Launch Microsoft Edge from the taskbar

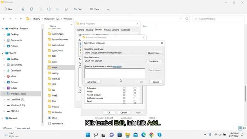tap(143, 135)
